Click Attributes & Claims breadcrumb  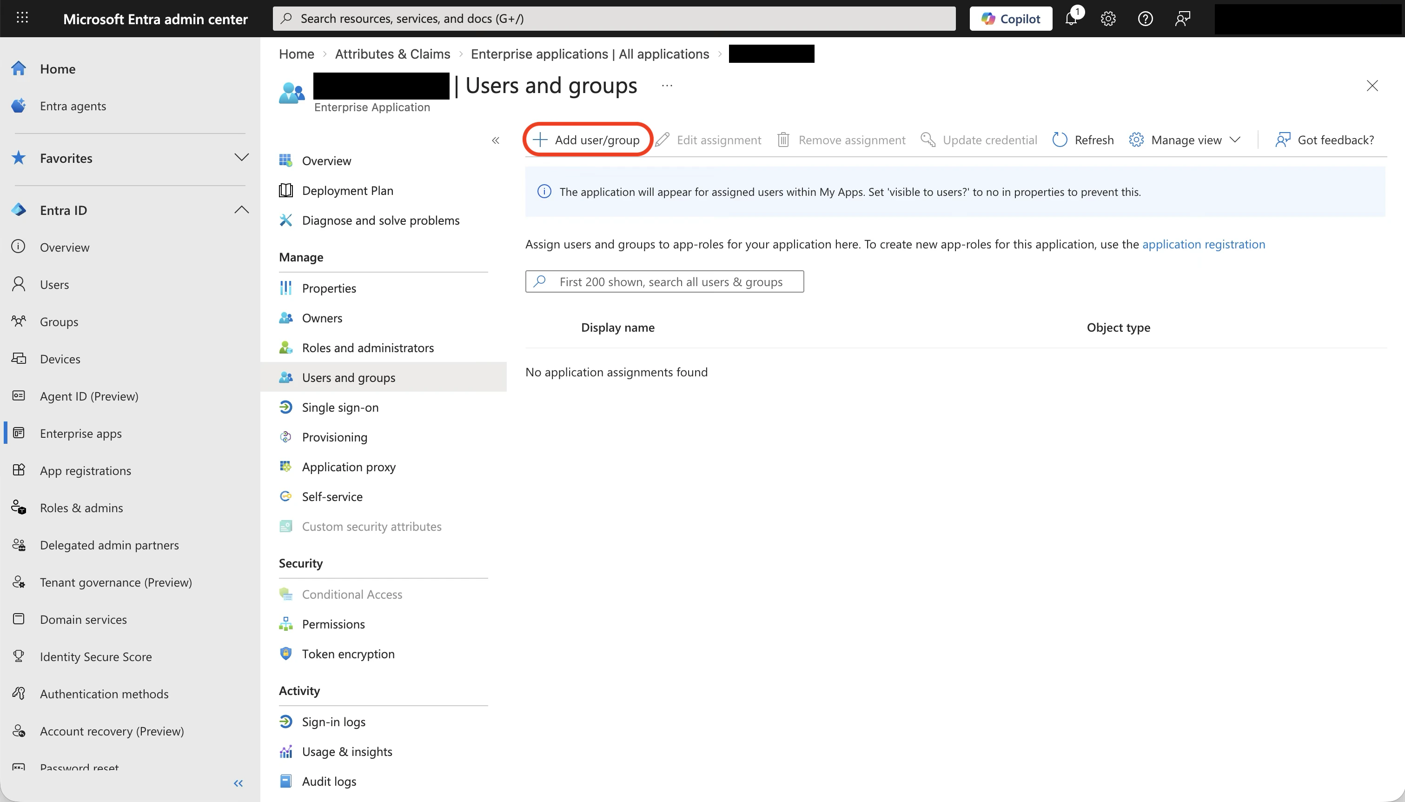[x=392, y=54]
